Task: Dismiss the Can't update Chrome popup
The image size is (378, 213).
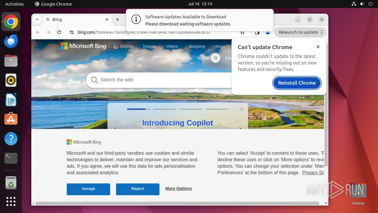Action: click(318, 47)
